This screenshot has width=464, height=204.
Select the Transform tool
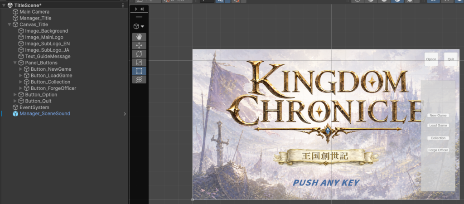tap(139, 79)
